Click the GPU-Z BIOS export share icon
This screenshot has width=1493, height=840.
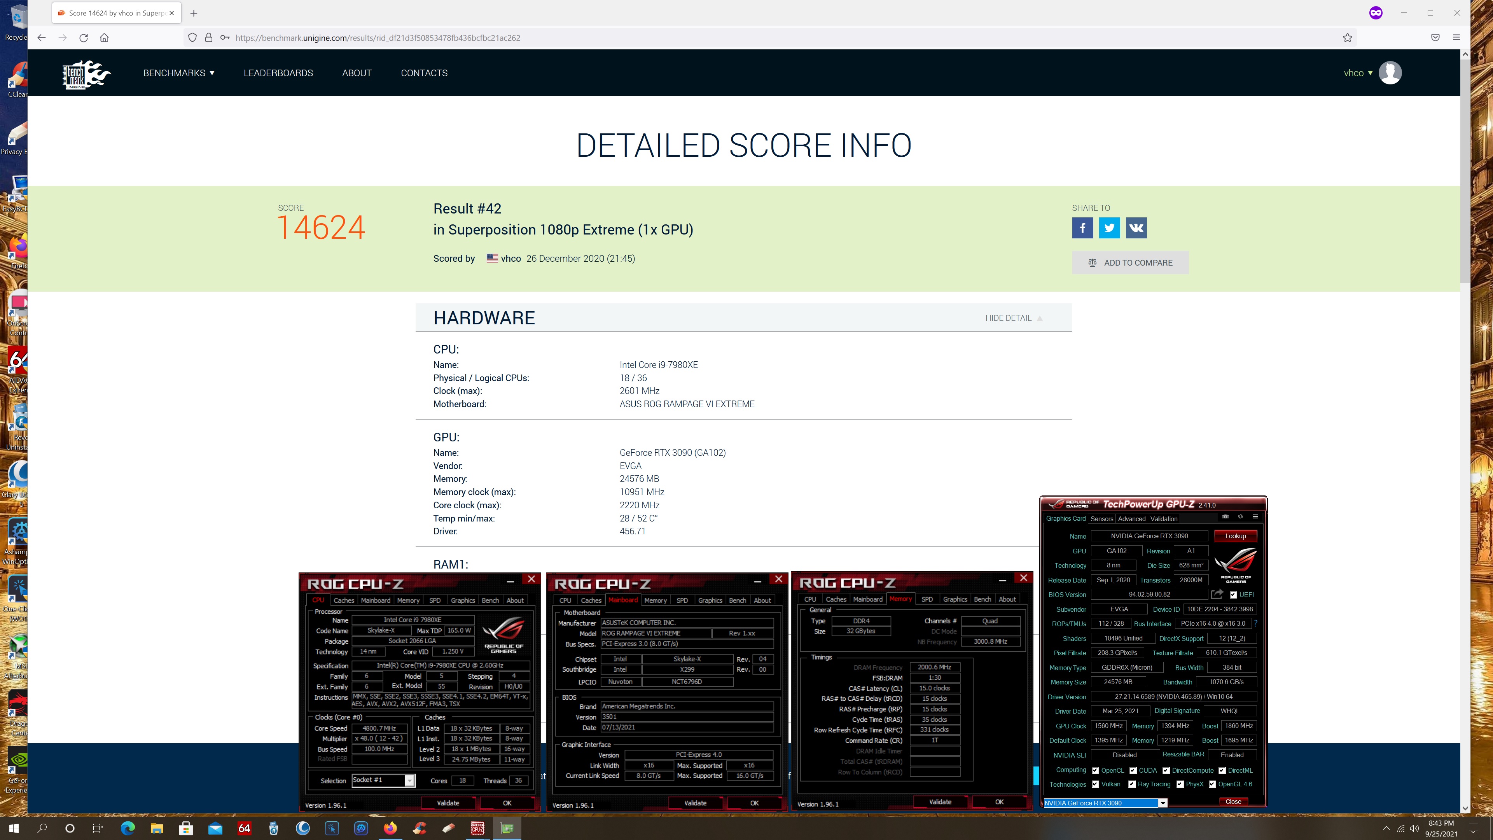[x=1217, y=594]
